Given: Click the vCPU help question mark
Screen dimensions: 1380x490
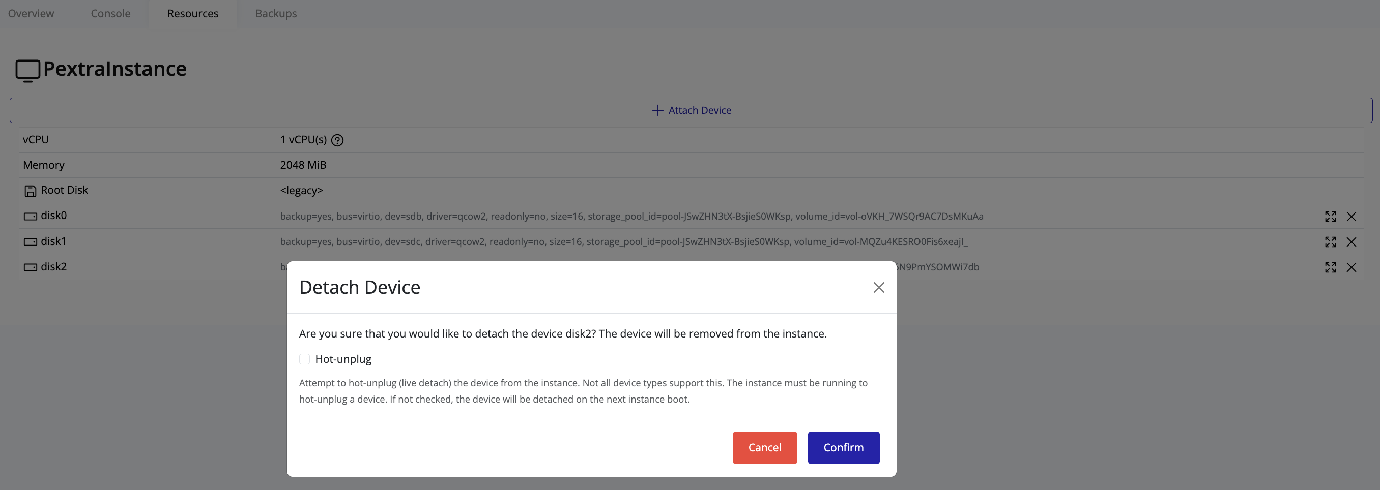Looking at the screenshot, I should tap(337, 140).
